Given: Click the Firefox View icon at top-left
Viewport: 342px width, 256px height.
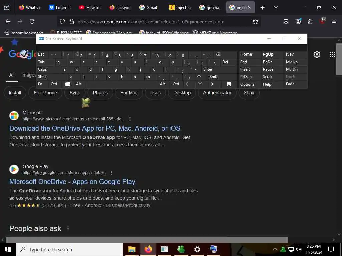Looking at the screenshot, I should point(7,7).
